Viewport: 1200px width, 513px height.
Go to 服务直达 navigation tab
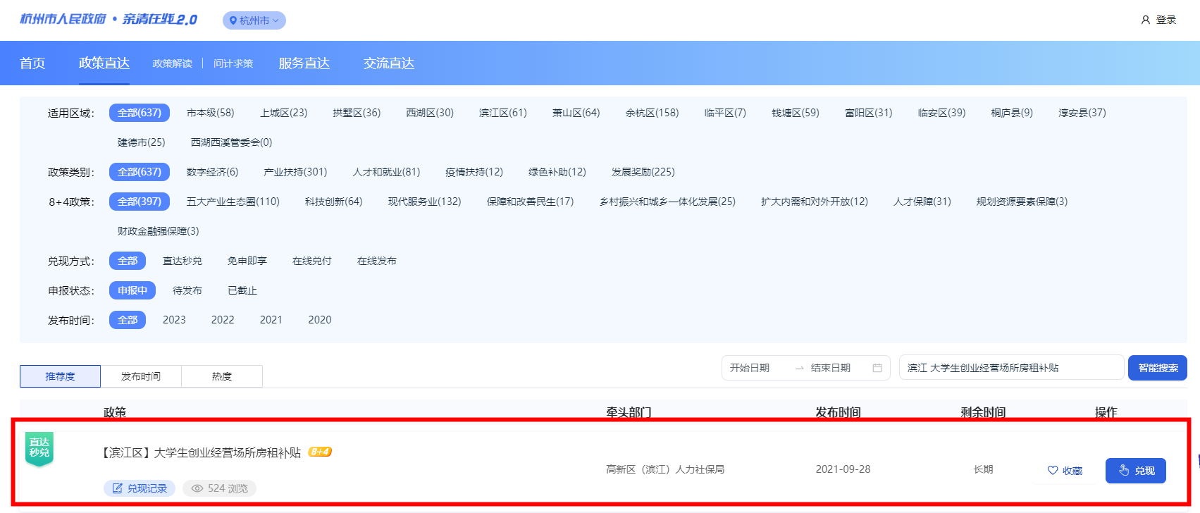coord(304,63)
